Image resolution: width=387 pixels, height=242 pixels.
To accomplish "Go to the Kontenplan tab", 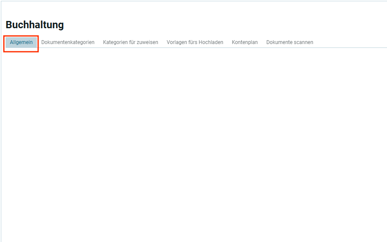I will [245, 42].
